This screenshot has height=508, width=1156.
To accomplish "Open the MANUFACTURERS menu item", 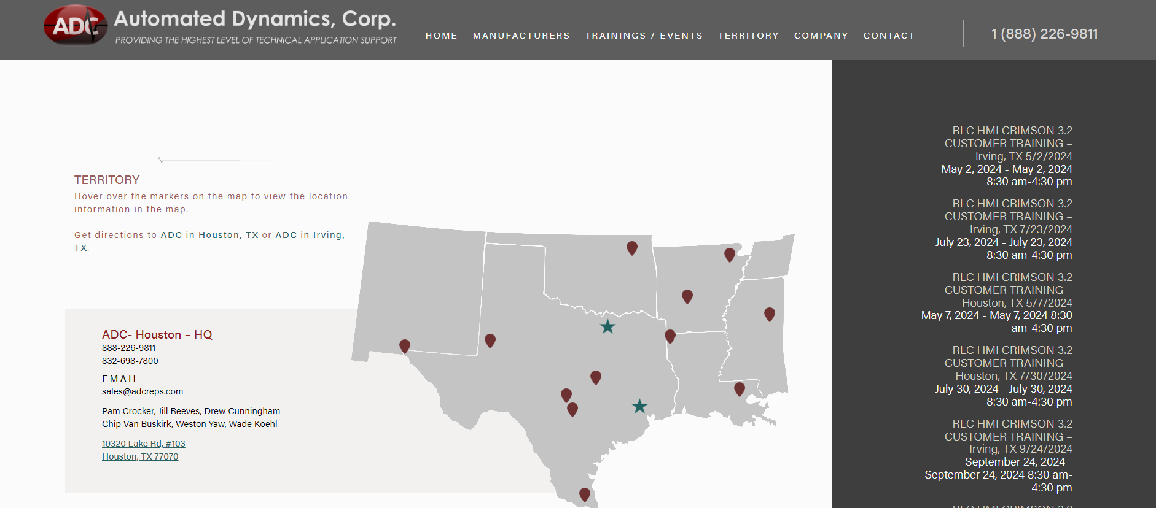I will click(521, 36).
